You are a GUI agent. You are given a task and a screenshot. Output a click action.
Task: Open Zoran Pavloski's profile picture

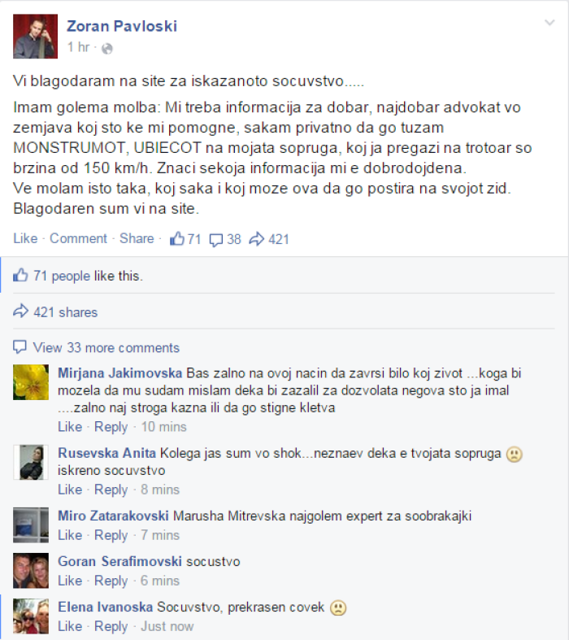tap(35, 37)
